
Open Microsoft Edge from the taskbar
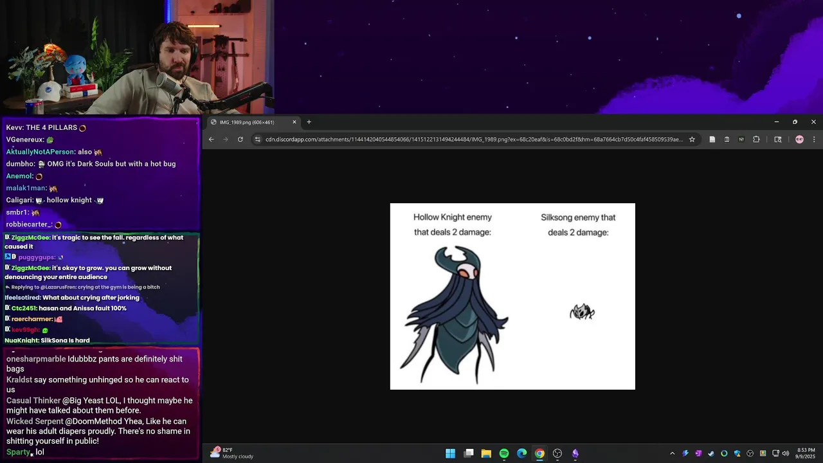(x=521, y=453)
